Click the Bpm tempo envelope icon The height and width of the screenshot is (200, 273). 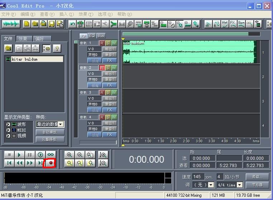[x=241, y=24]
